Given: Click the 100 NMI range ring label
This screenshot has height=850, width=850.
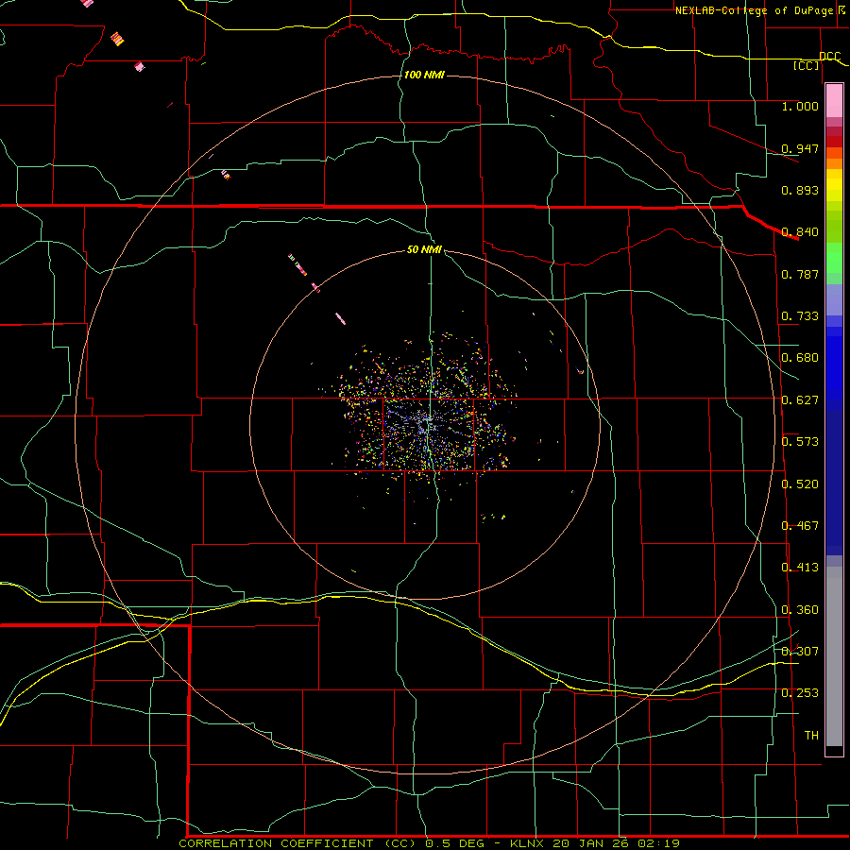Looking at the screenshot, I should pos(424,75).
